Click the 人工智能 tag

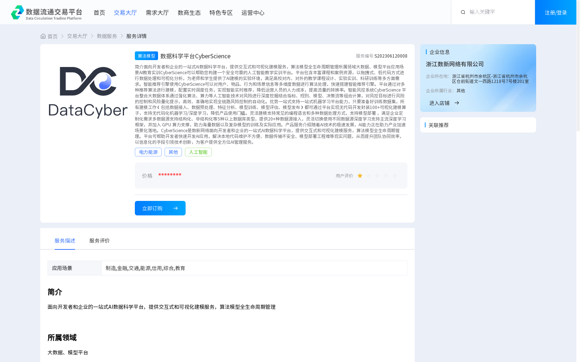[198, 152]
